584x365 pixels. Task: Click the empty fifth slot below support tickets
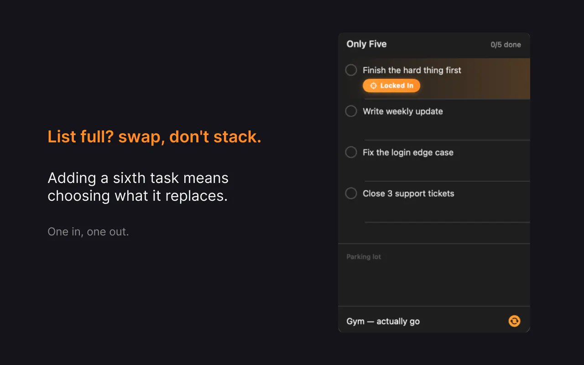click(x=434, y=233)
